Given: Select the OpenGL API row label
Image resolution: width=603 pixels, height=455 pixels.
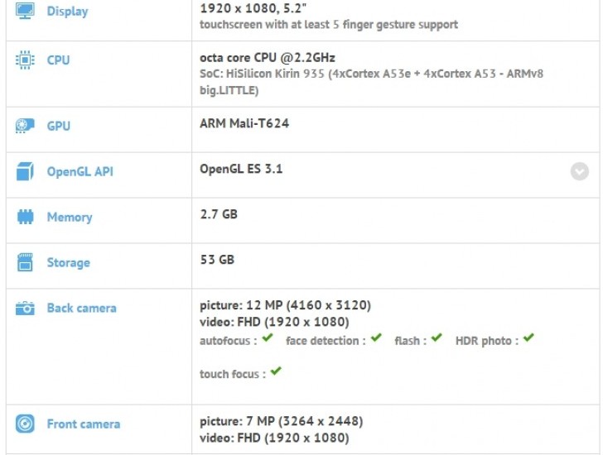Looking at the screenshot, I should 80,172.
